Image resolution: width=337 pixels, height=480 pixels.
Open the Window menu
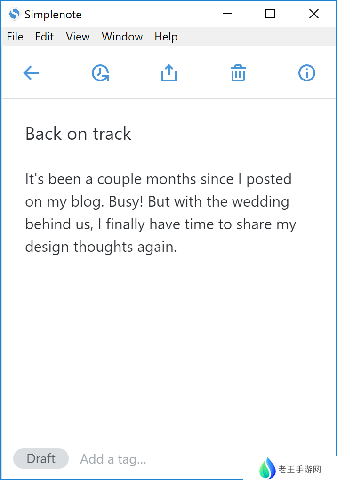[122, 37]
